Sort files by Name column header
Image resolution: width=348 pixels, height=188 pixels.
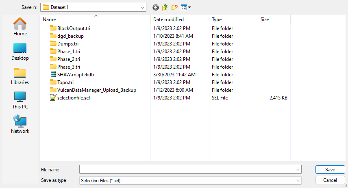click(50, 19)
